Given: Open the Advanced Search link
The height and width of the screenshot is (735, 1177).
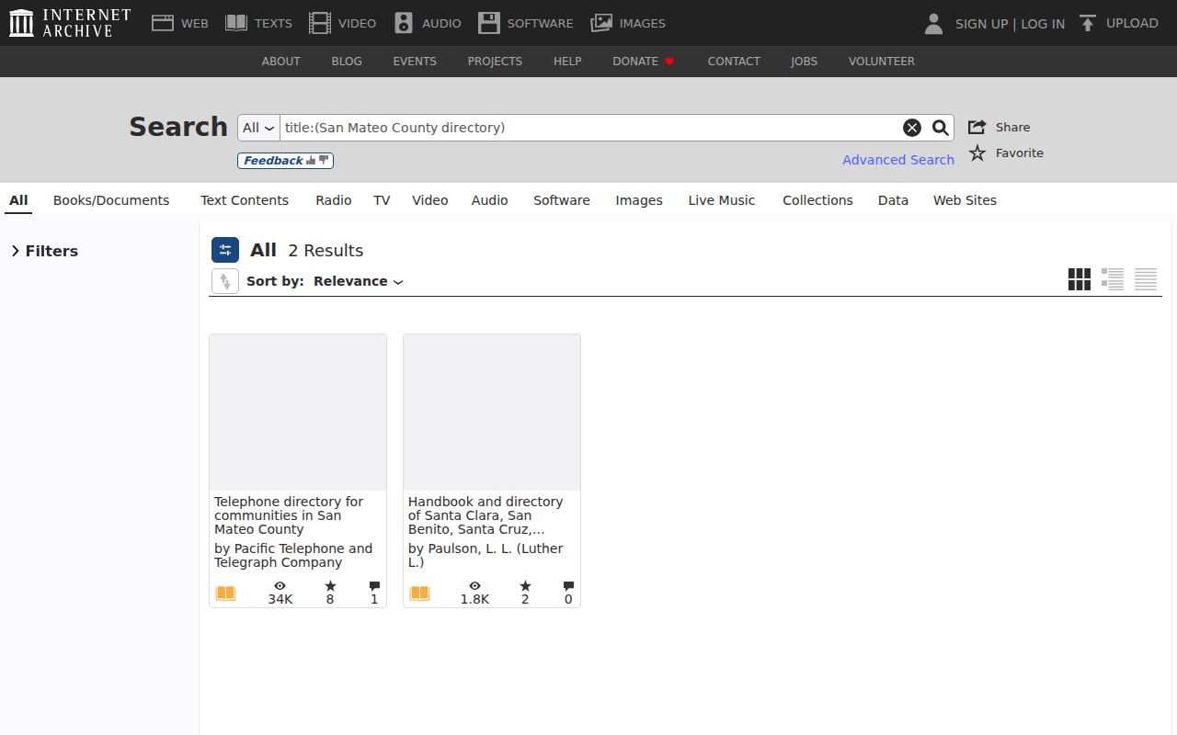Looking at the screenshot, I should (x=898, y=160).
